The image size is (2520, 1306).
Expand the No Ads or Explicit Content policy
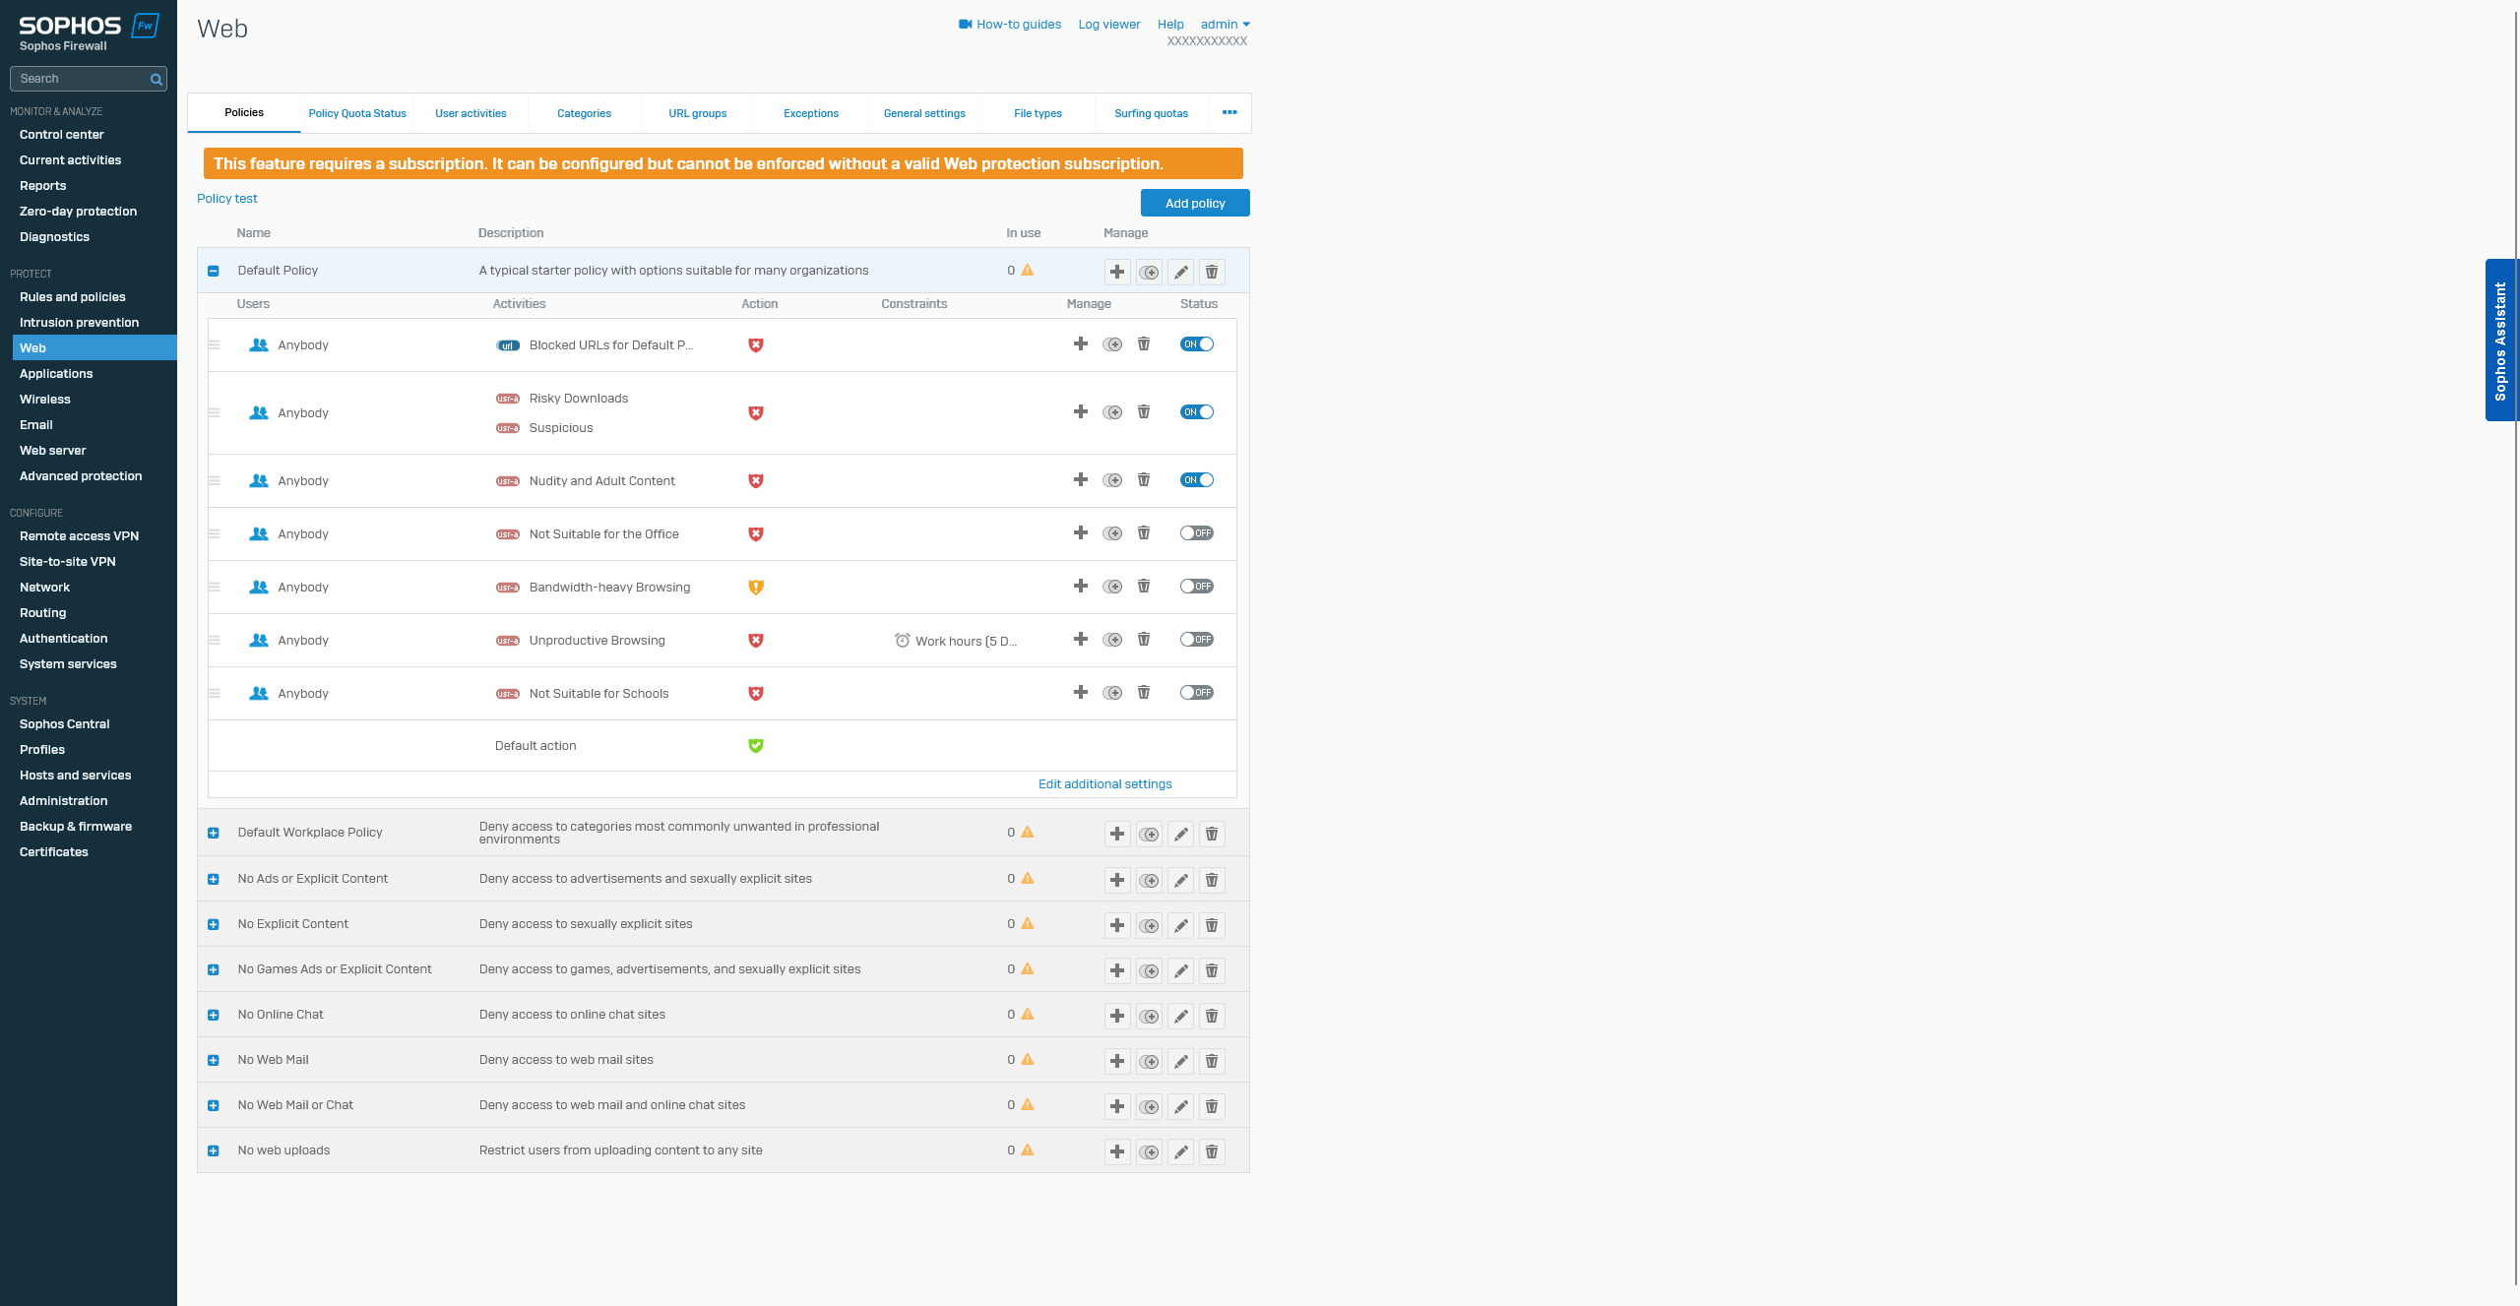pos(214,879)
